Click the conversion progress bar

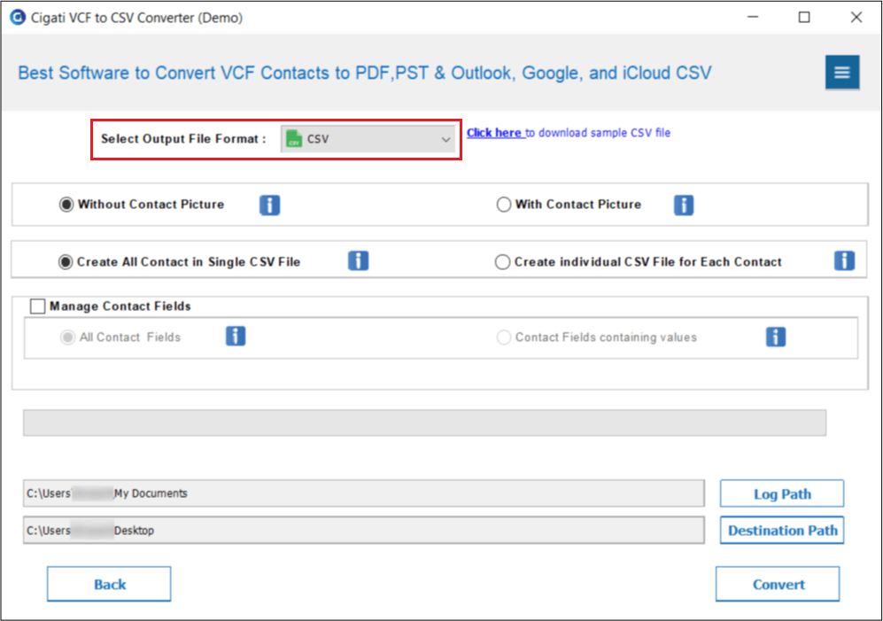(x=424, y=423)
